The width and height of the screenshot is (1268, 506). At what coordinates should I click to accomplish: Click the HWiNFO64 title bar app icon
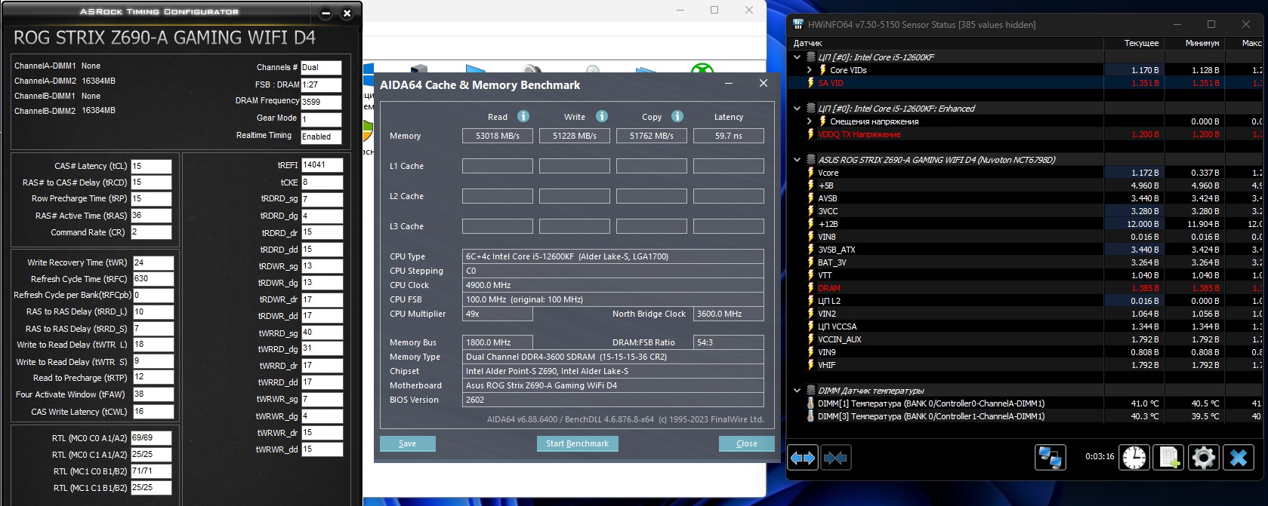pos(798,24)
